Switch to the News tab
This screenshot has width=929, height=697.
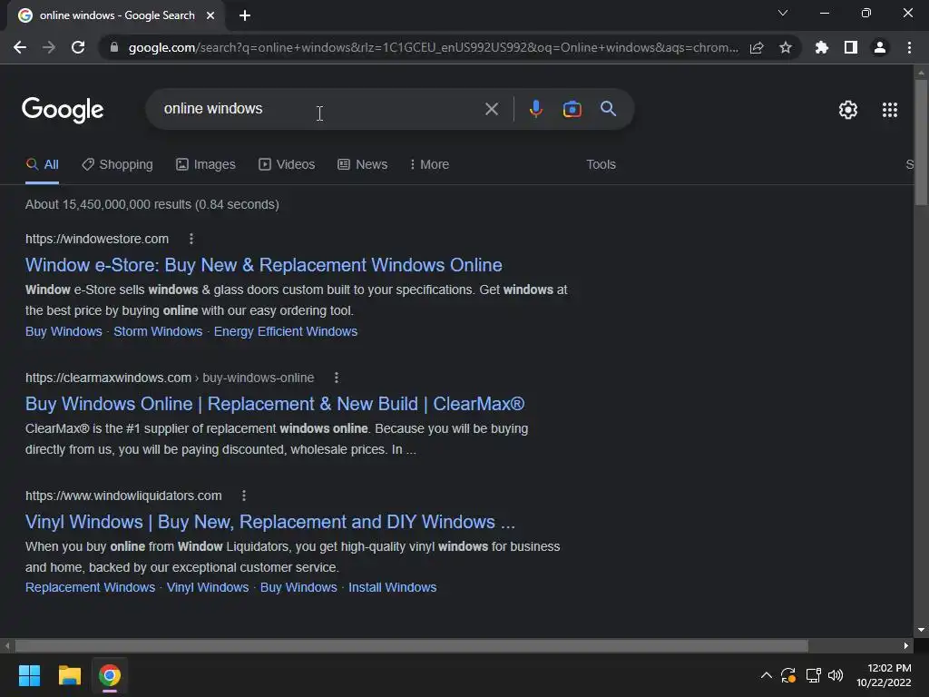pyautogui.click(x=363, y=164)
